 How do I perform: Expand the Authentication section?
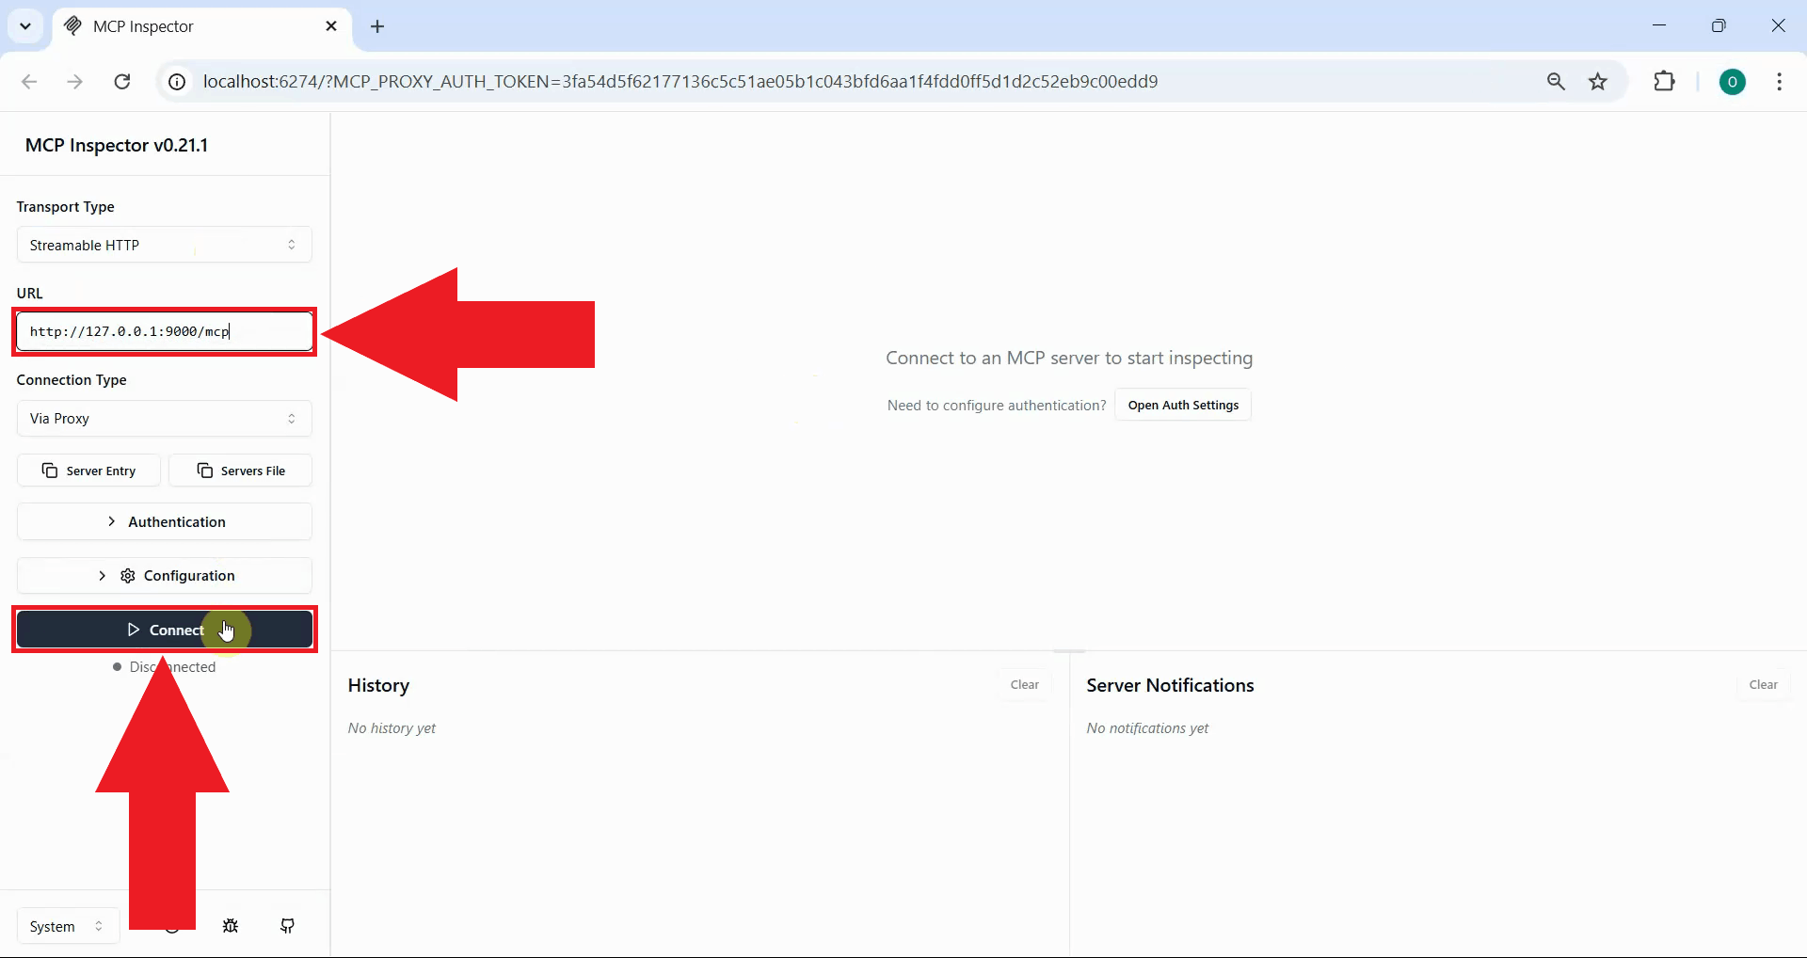click(164, 521)
